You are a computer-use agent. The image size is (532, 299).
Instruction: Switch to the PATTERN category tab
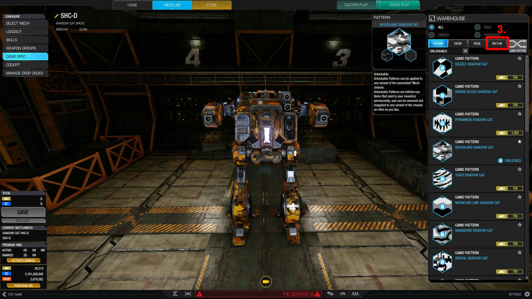point(438,43)
